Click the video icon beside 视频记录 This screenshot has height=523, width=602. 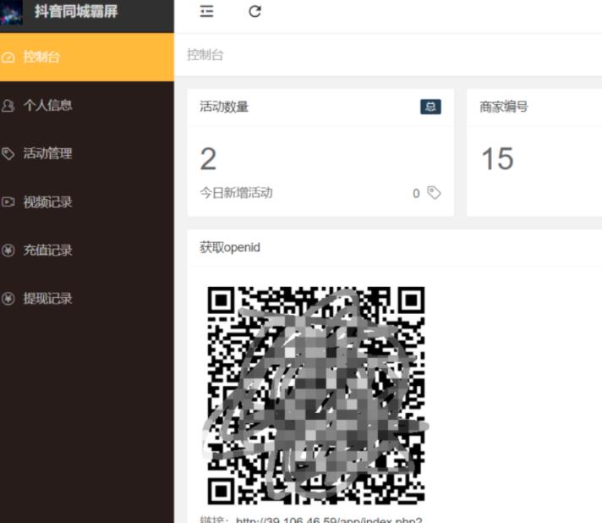pyautogui.click(x=8, y=202)
